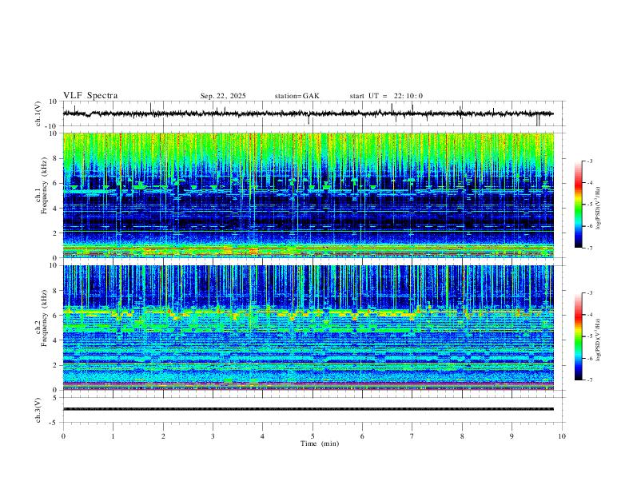Click inside the ch.2 spectrogram panel
633x489 pixels.
click(x=308, y=328)
